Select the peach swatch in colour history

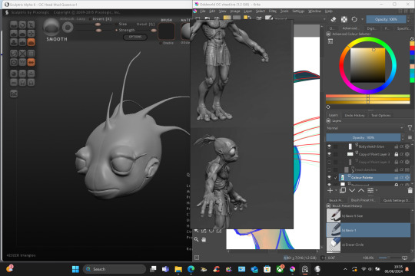coord(412,67)
